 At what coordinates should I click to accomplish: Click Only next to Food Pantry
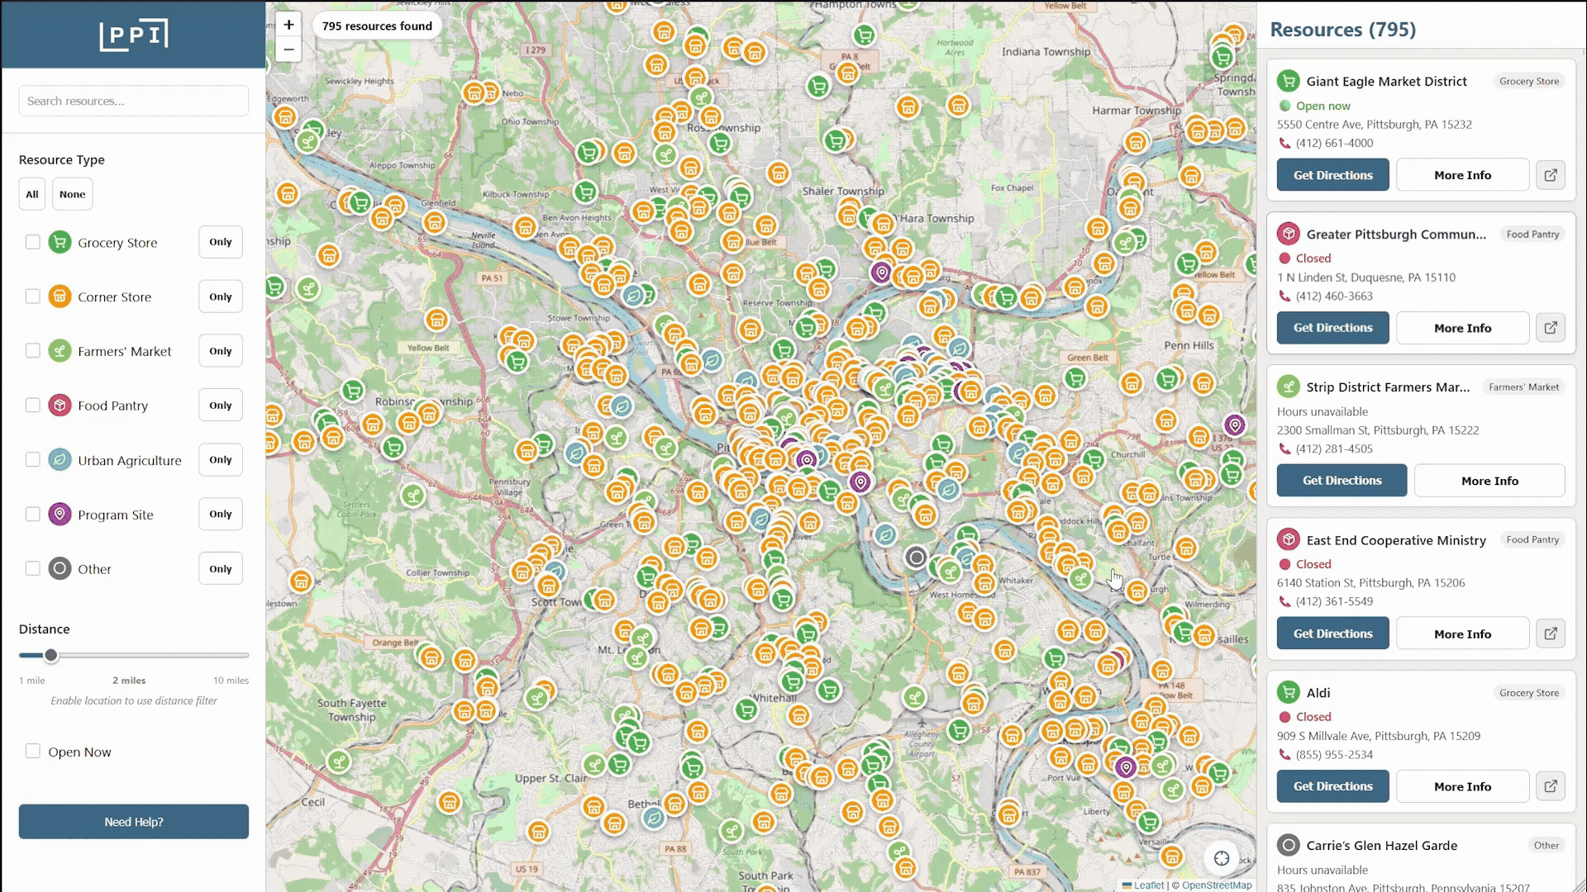[220, 405]
